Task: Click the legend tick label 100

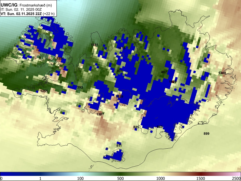Action: click(81, 178)
